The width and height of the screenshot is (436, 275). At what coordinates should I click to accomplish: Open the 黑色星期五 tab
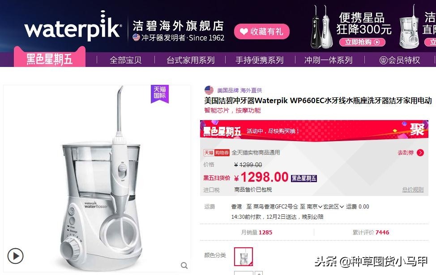click(x=50, y=59)
